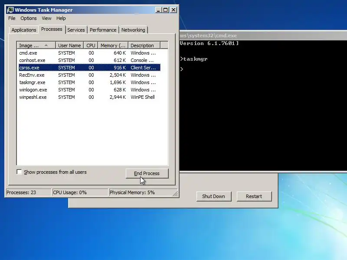347x260 pixels.
Task: Open the View menu
Action: [46, 18]
